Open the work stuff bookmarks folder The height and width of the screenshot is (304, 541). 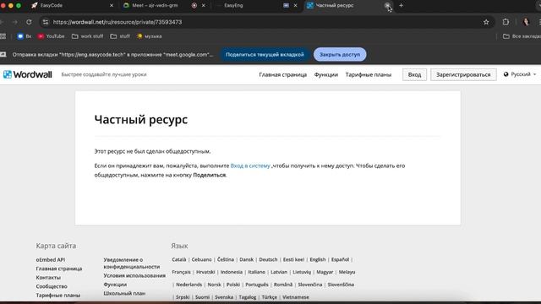coord(88,36)
